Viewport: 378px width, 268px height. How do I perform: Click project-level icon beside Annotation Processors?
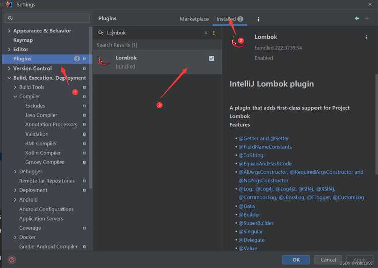pos(84,124)
